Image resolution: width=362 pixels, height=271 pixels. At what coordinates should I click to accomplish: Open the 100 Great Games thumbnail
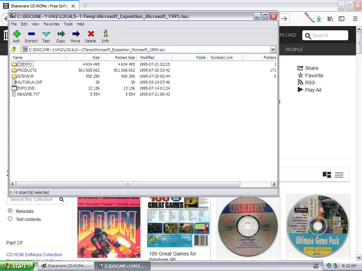coord(178,222)
